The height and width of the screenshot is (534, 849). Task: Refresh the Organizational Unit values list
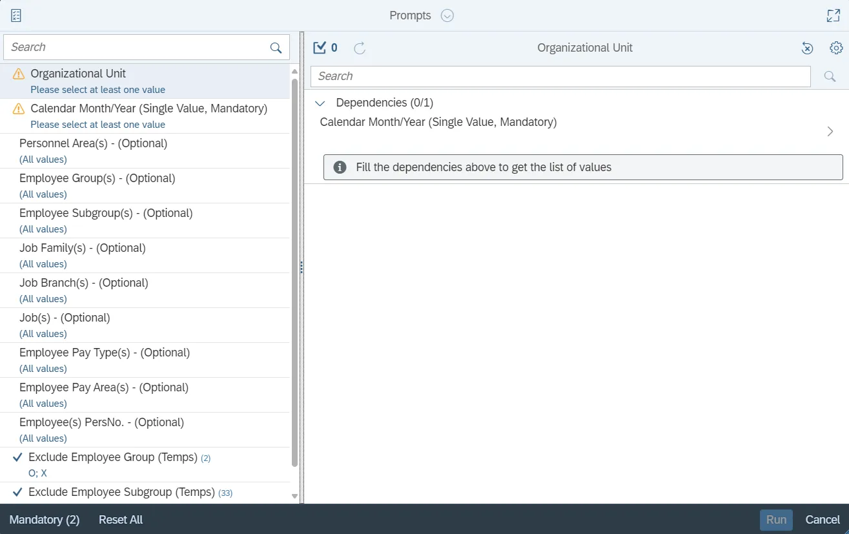click(x=360, y=48)
